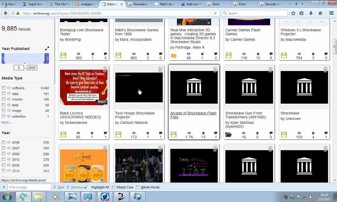Click the page vertical scrollbar thumb
The image size is (337, 202).
(x=335, y=47)
